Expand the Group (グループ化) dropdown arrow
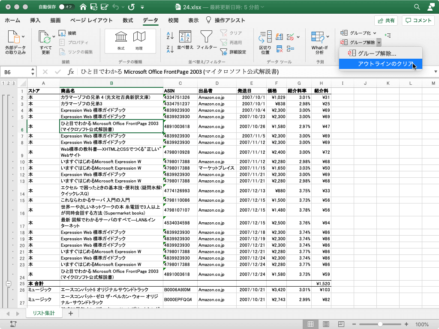Viewport: 439px width, 329px height. 375,33
